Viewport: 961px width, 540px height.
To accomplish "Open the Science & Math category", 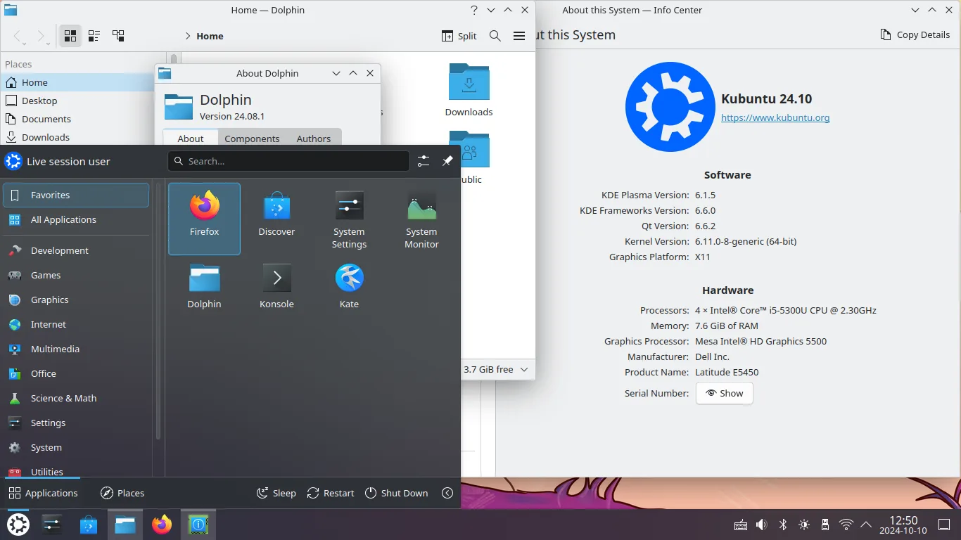I will pyautogui.click(x=76, y=398).
